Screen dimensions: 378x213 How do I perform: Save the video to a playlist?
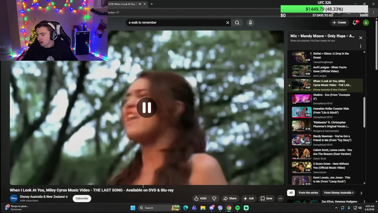point(266,199)
